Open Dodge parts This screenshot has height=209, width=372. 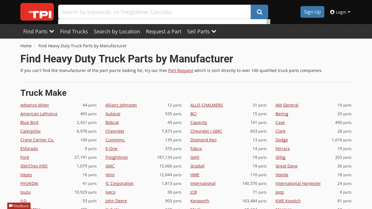pos(282,140)
